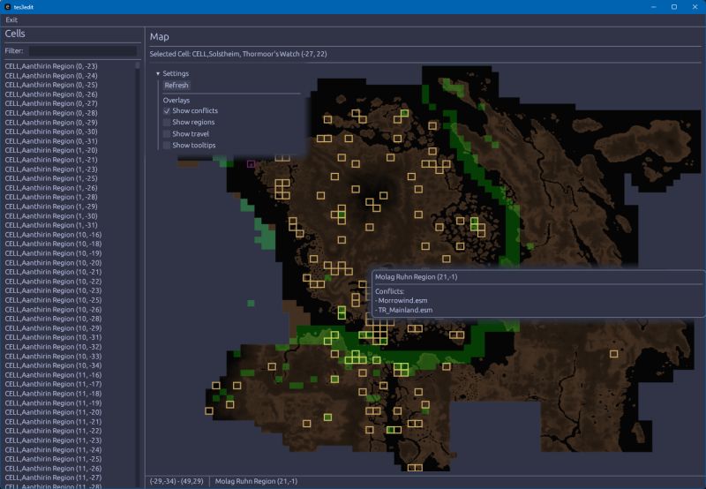Enable Show travel overlay
Image resolution: width=706 pixels, height=489 pixels.
pos(167,134)
